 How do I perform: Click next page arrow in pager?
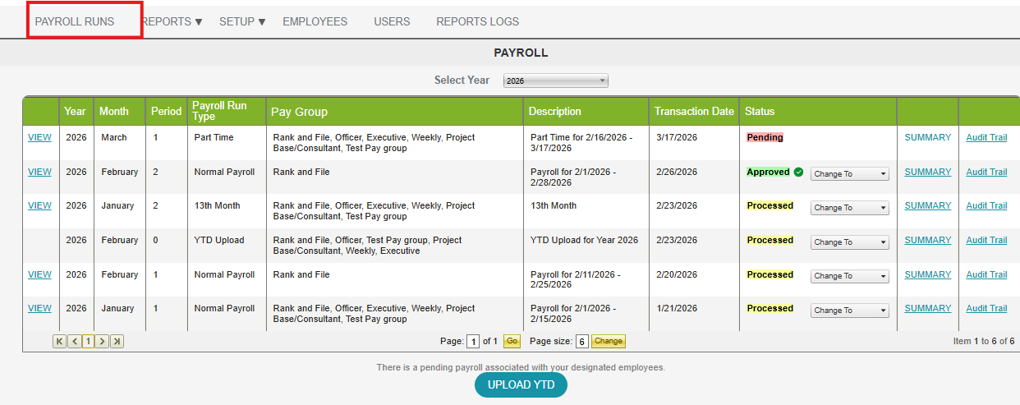[x=102, y=341]
